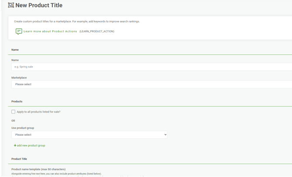Image resolution: width=292 pixels, height=177 pixels.
Task: Focus the Name field with Spring sale placeholder
Action: (x=152, y=67)
